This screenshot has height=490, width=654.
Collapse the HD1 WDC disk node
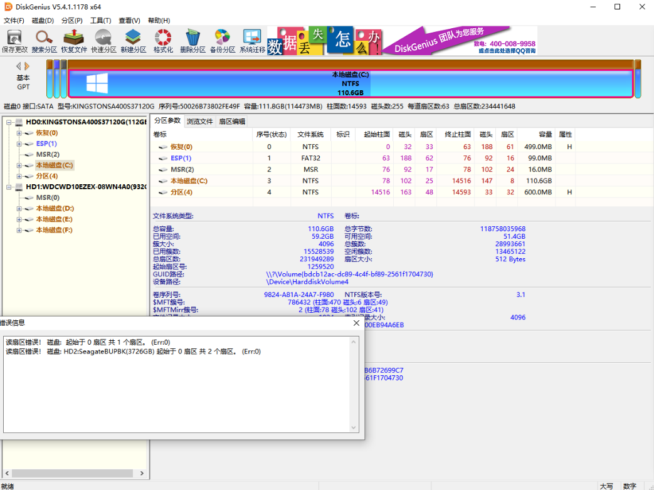click(8, 187)
